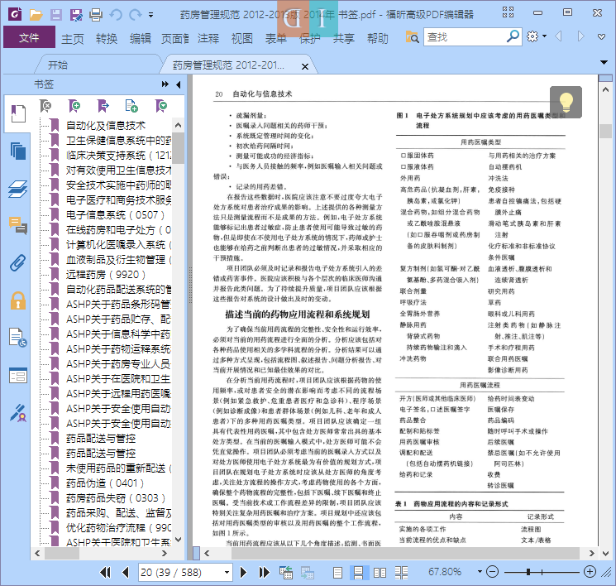Click the 查找 search input field
The width and height of the screenshot is (616, 586).
465,37
